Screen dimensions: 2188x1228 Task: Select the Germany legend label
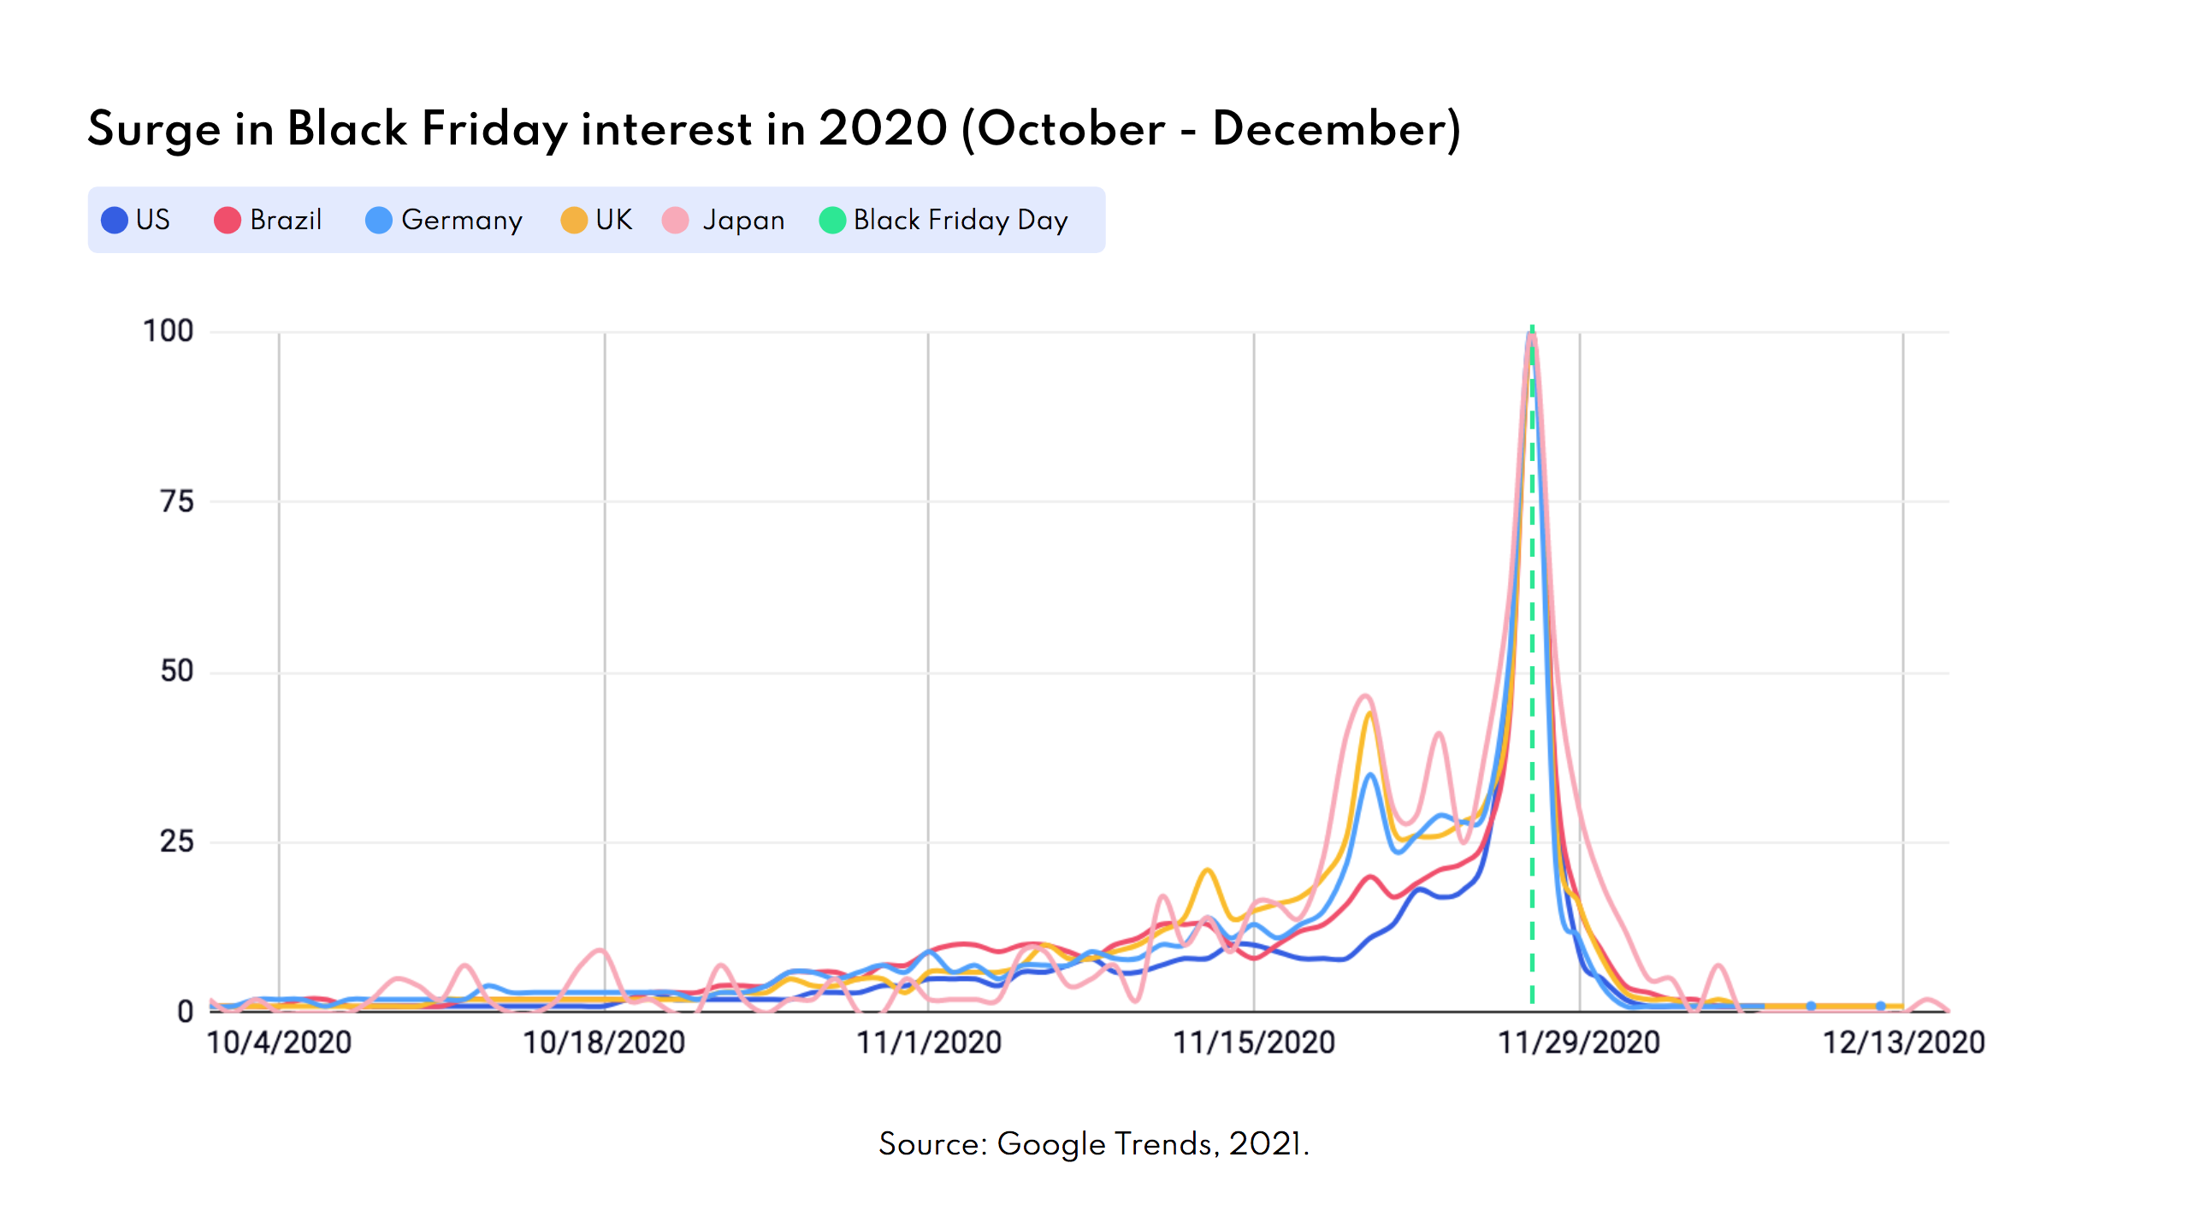462,221
